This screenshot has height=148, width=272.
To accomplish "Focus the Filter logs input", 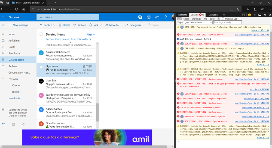I will pos(227,22).
